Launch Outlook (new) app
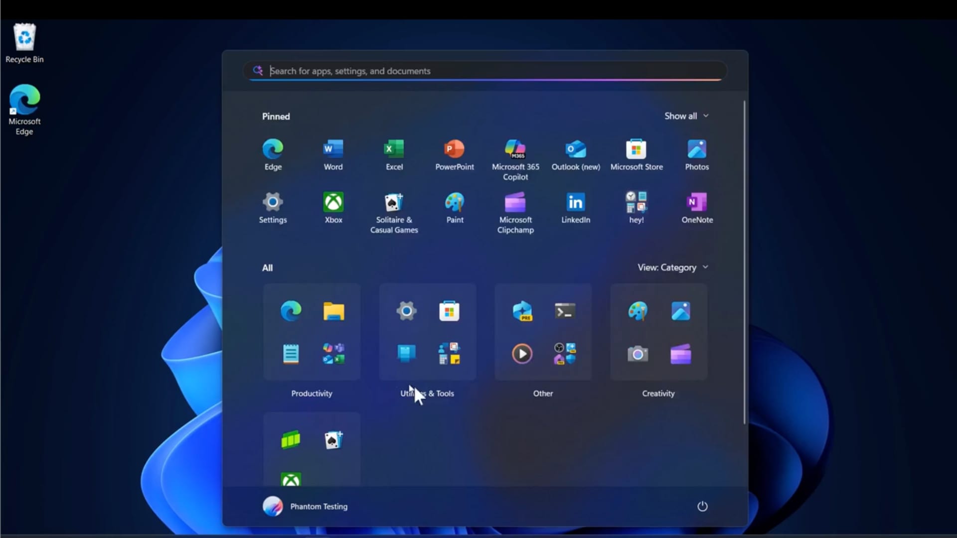Image resolution: width=957 pixels, height=538 pixels. click(x=576, y=155)
